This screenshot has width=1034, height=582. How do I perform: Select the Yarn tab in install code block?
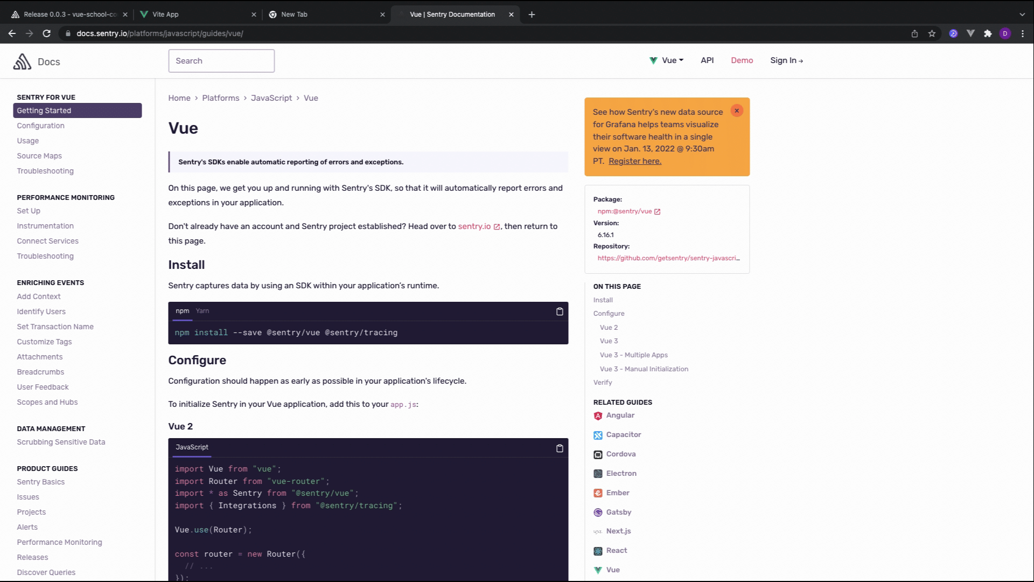[202, 311]
